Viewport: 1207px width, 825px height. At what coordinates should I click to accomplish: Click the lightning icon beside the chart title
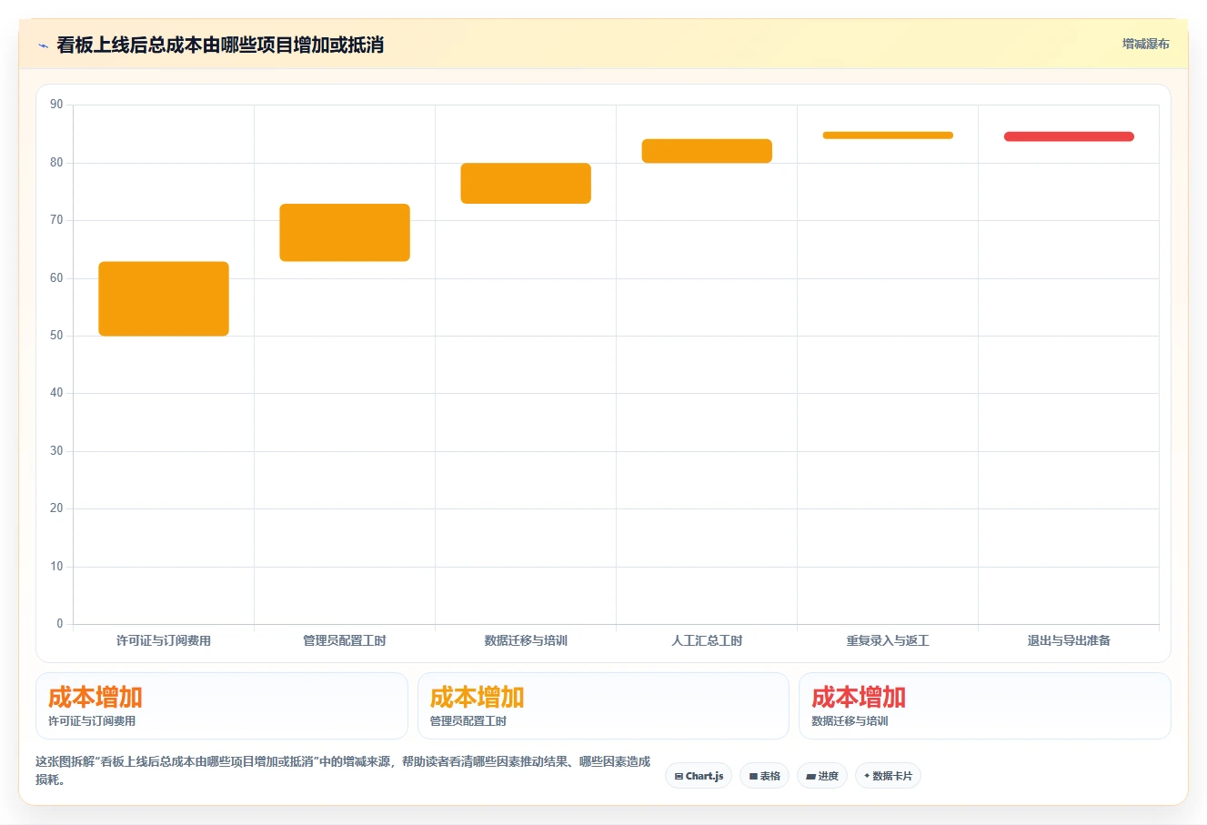[x=43, y=45]
